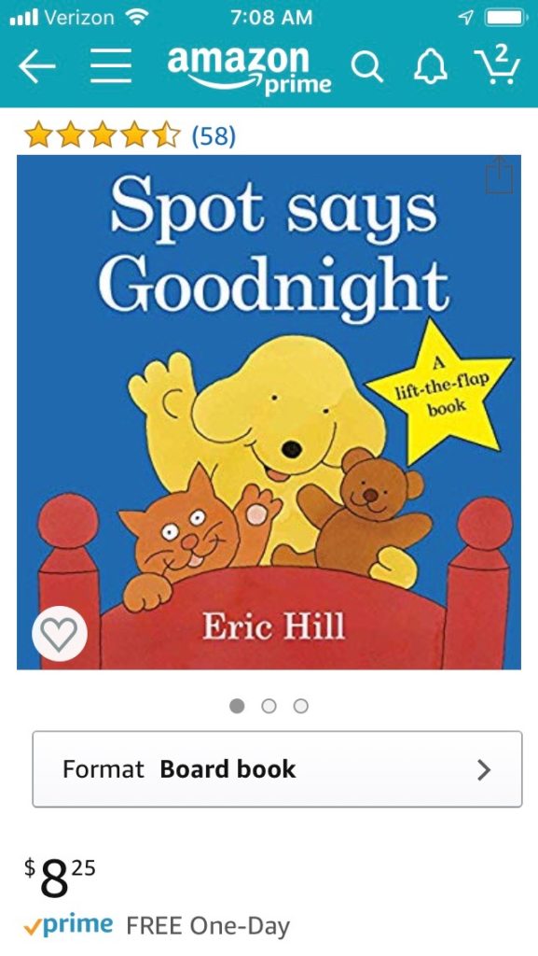The width and height of the screenshot is (538, 956).
Task: Open notifications bell icon
Action: click(430, 67)
